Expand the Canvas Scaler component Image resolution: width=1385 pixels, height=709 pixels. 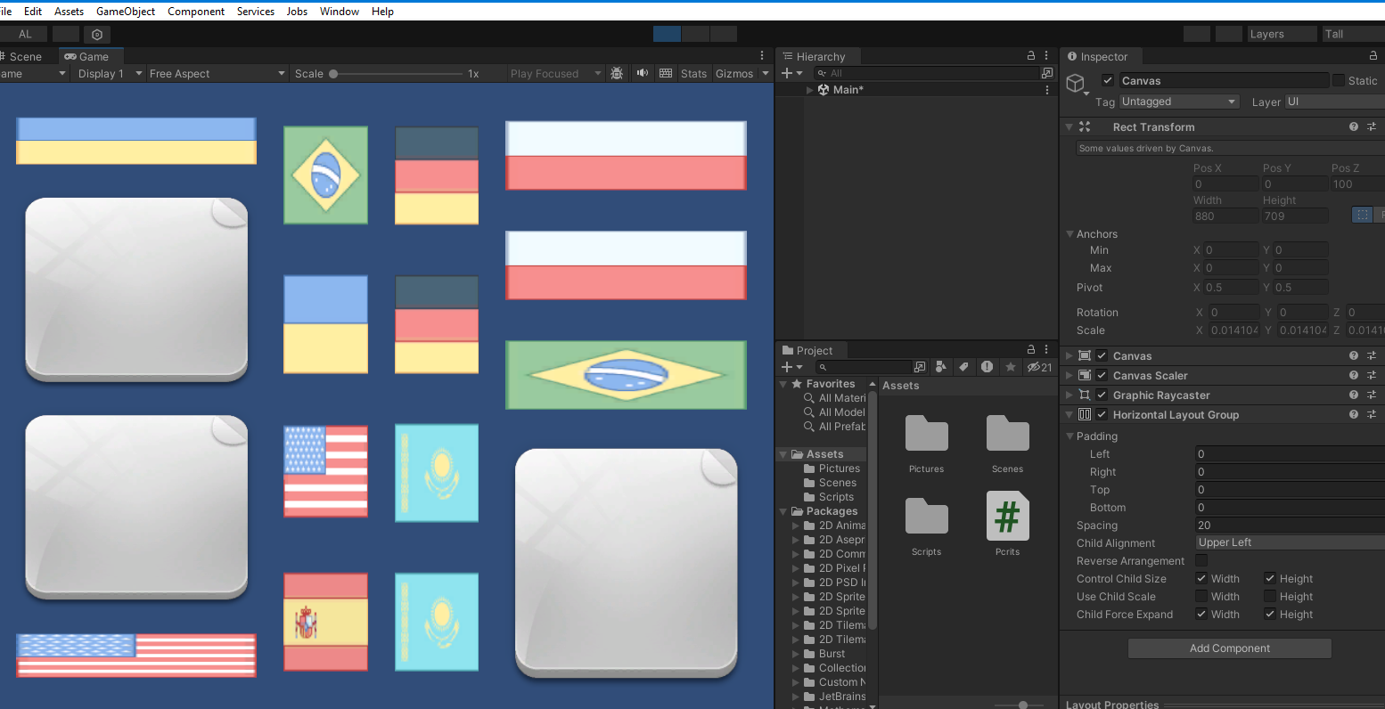point(1069,375)
